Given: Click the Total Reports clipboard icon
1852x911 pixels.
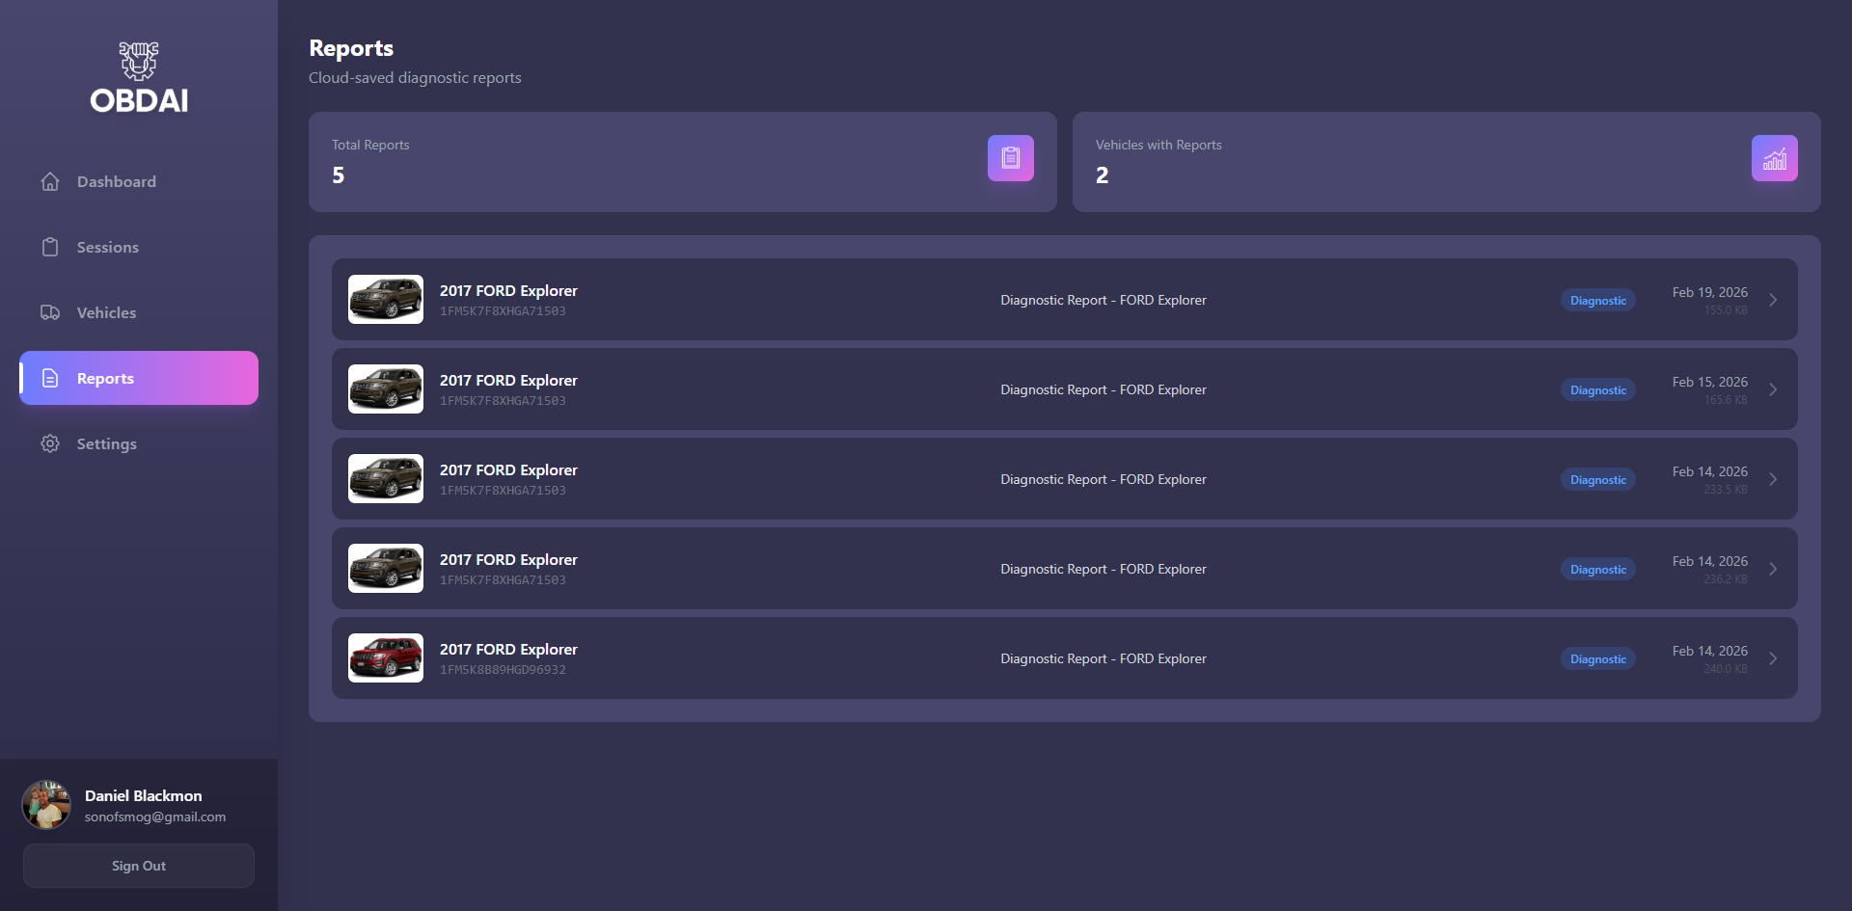Looking at the screenshot, I should 1011,158.
